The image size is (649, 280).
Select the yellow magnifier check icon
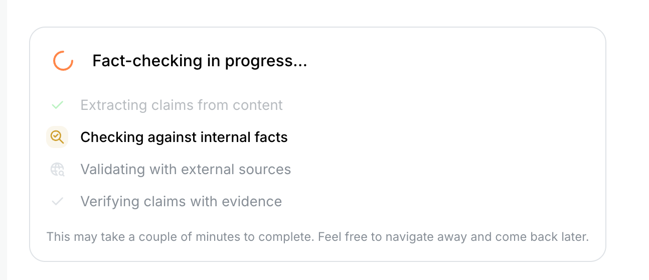[57, 137]
